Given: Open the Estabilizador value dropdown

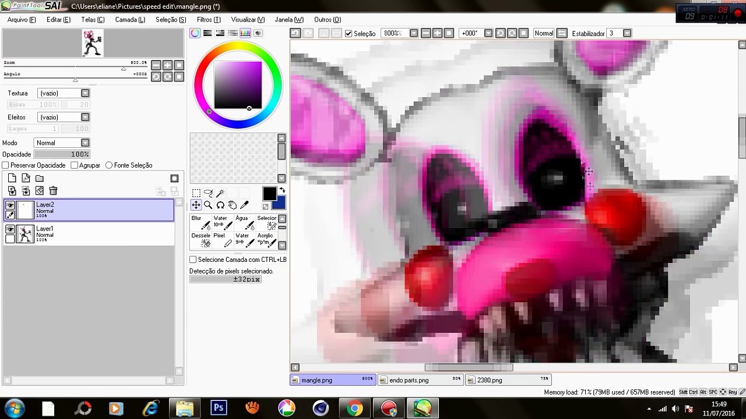Looking at the screenshot, I should pos(627,33).
